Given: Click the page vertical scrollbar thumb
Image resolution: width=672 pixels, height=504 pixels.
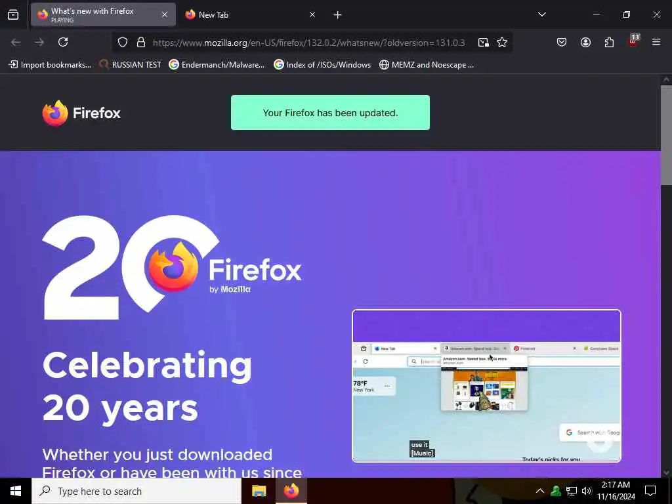Looking at the screenshot, I should tap(666, 135).
